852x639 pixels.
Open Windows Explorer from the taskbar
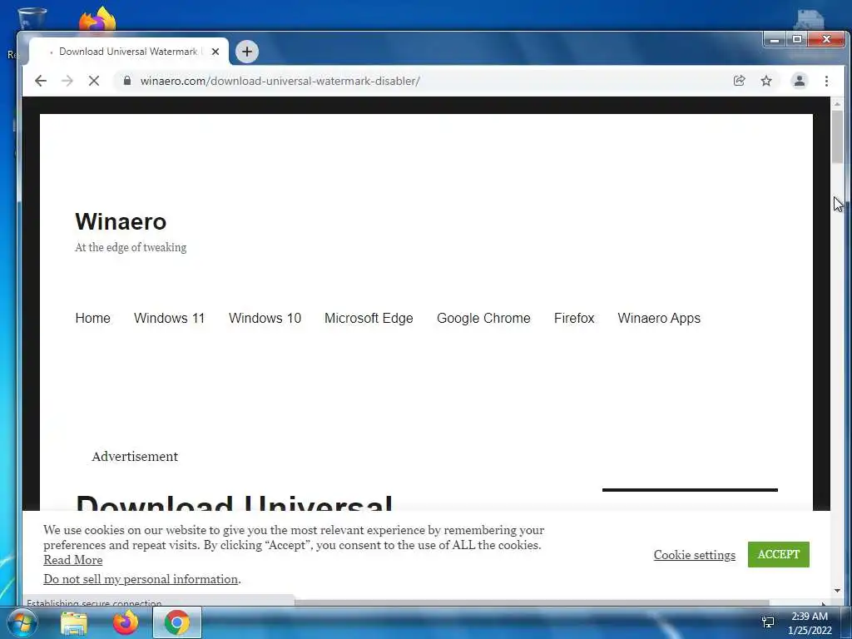click(74, 622)
